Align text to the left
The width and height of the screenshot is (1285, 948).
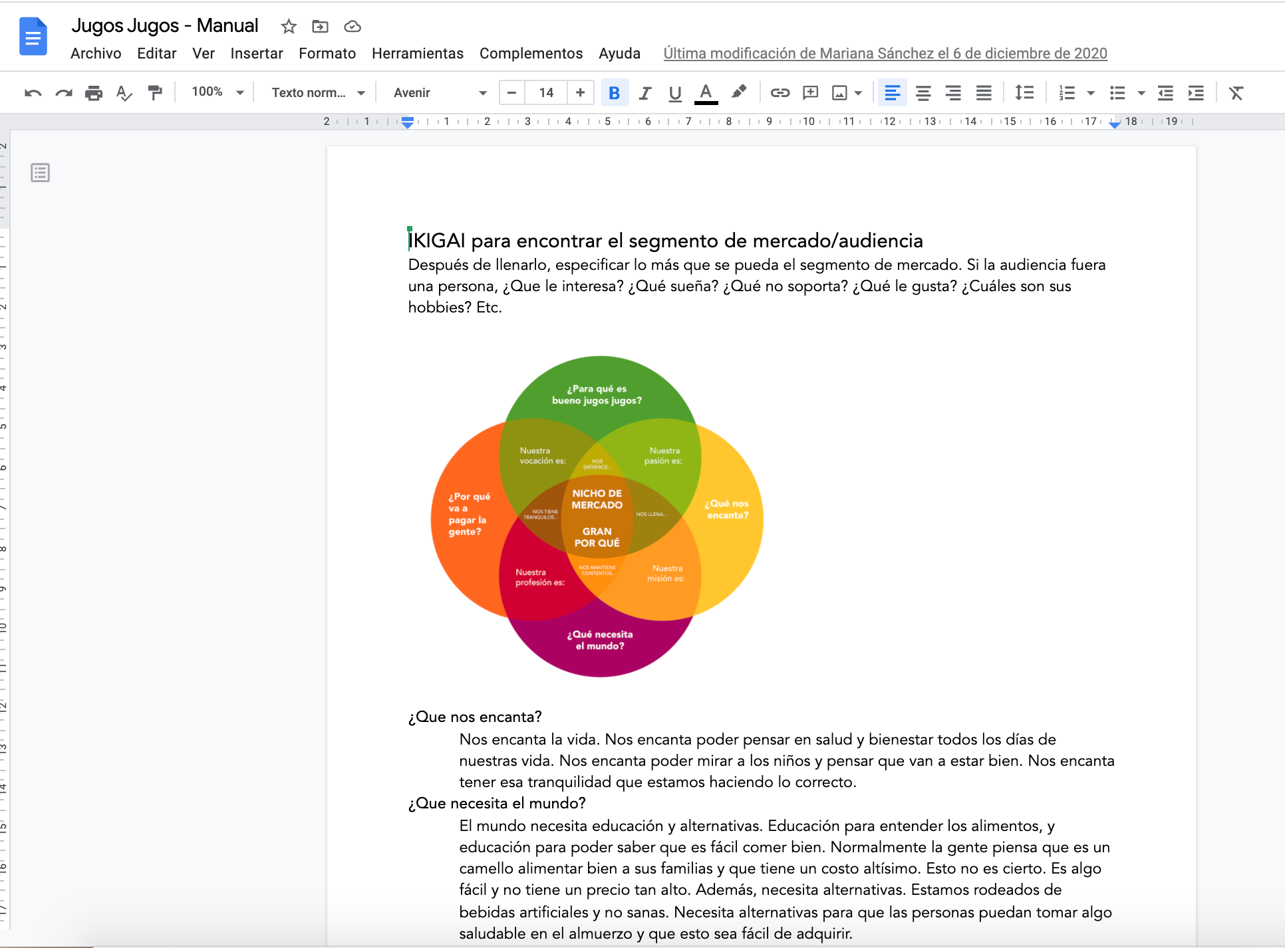(893, 93)
